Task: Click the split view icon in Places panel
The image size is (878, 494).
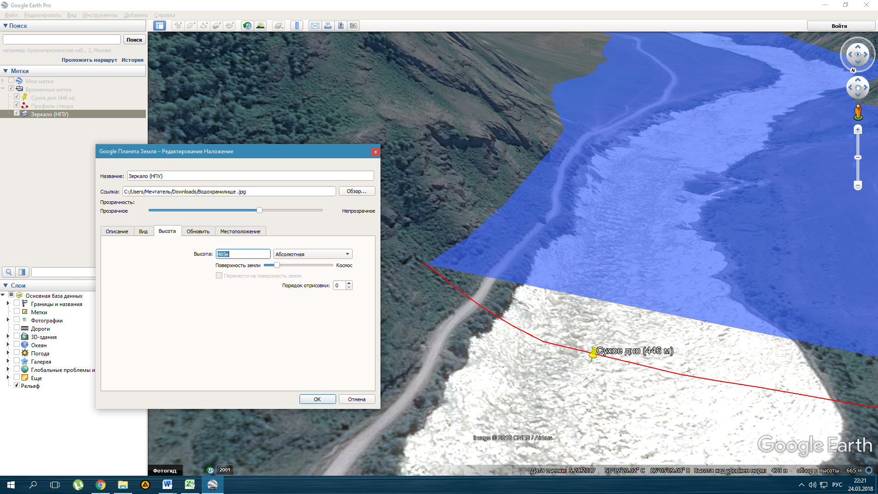Action: [x=22, y=272]
